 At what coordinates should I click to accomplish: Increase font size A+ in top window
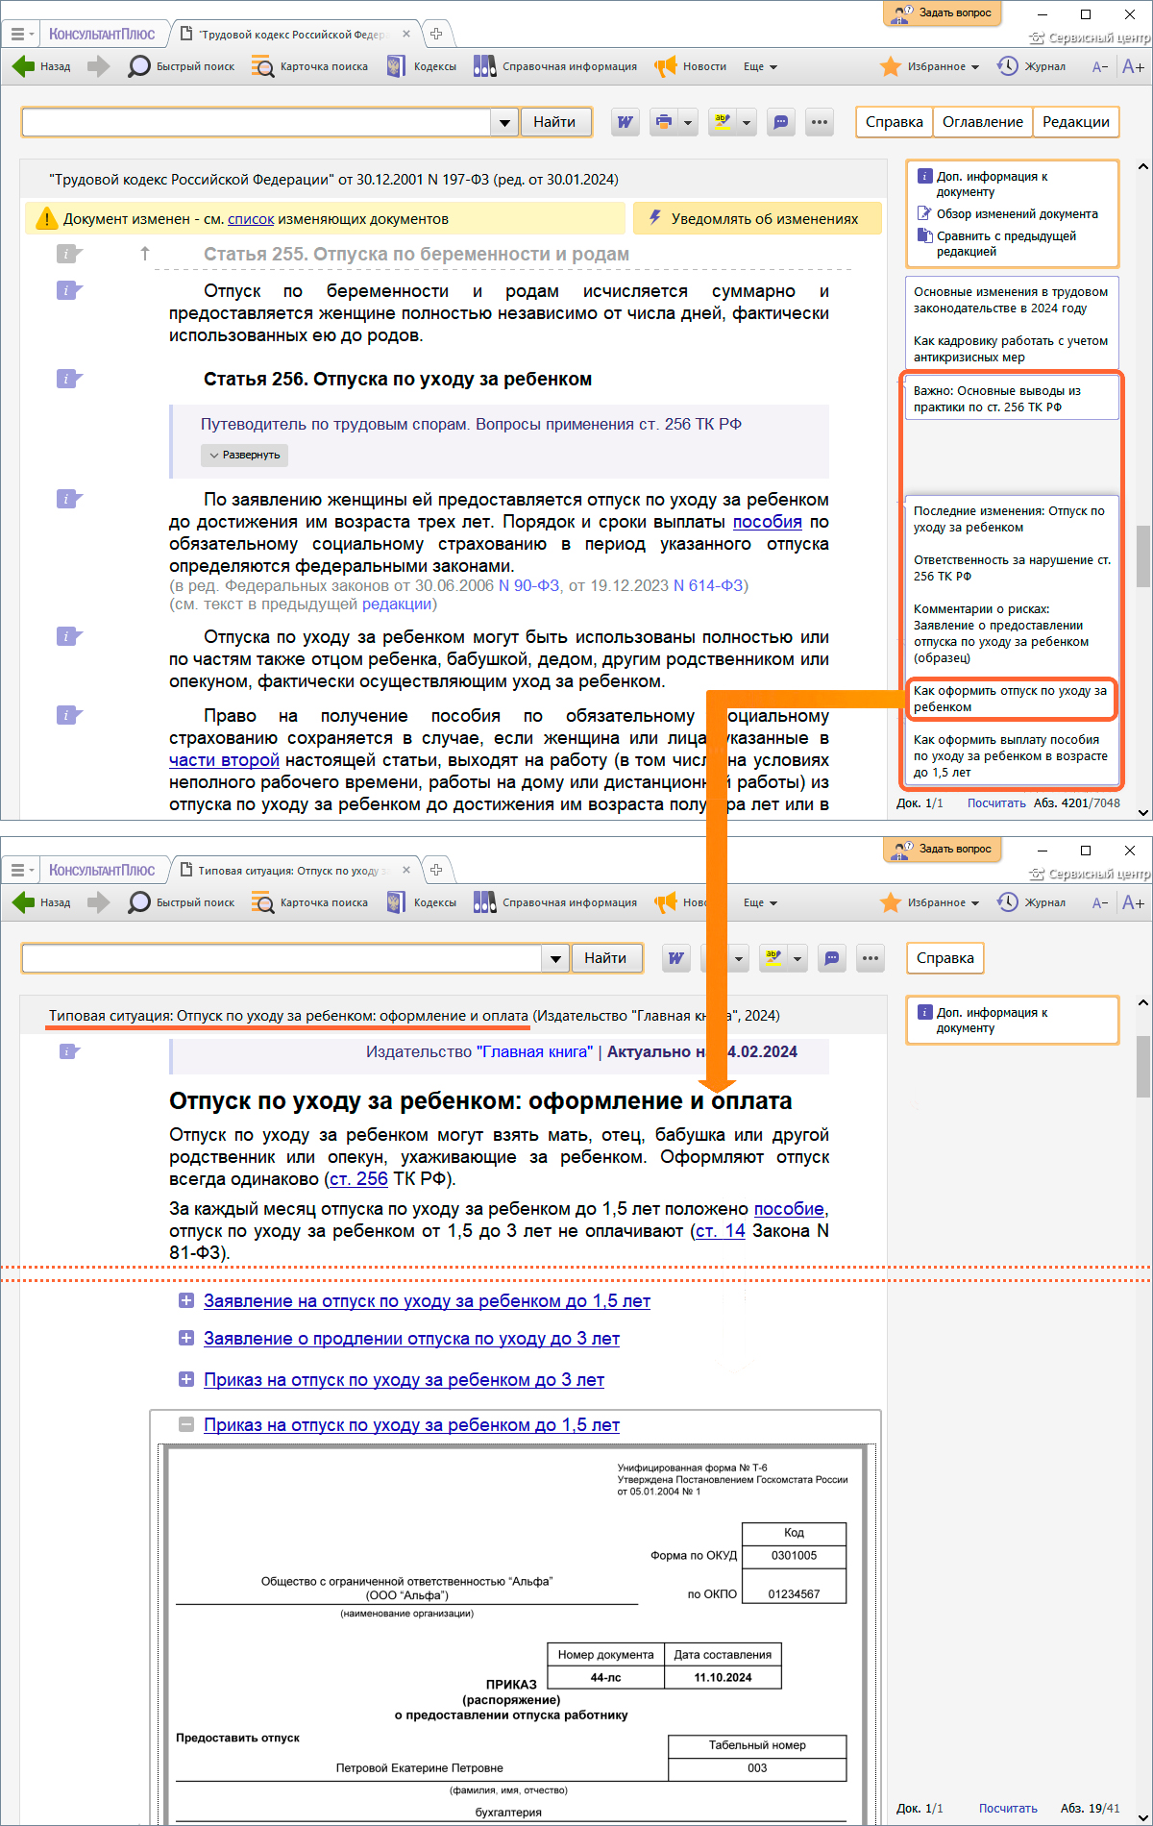pyautogui.click(x=1133, y=66)
